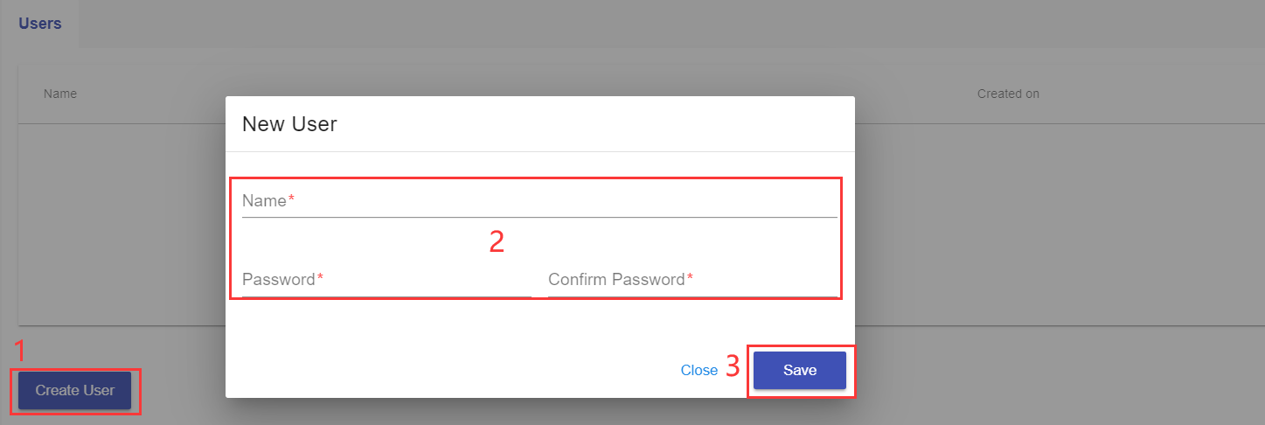Click the Create User button
Screen dimensions: 1265x425
75,390
